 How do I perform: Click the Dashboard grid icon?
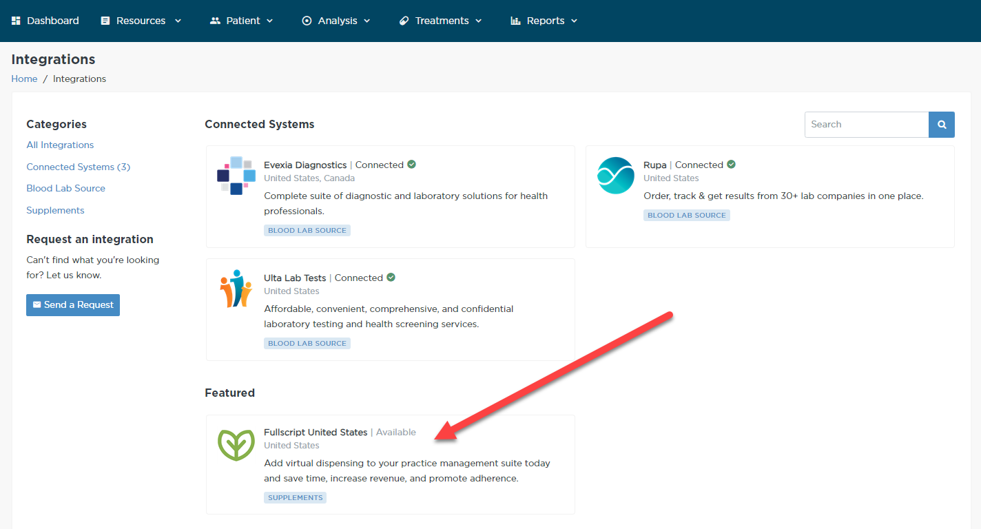[15, 20]
